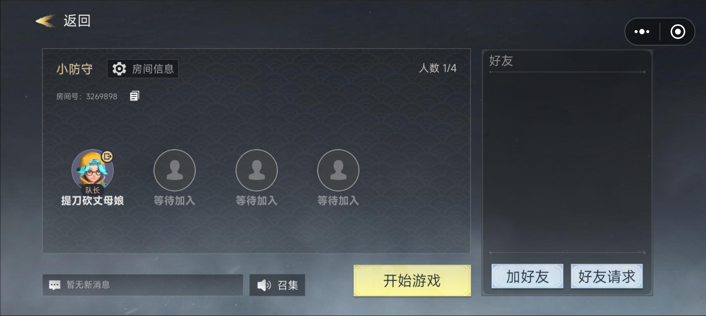Click the mini-program close circle icon
Screen dimensions: 706x316
tap(678, 32)
